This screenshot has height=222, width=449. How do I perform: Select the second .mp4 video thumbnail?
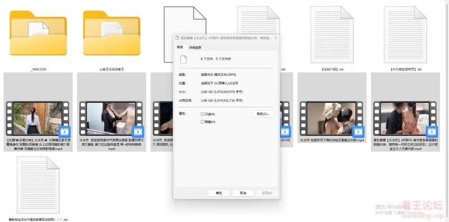point(112,112)
